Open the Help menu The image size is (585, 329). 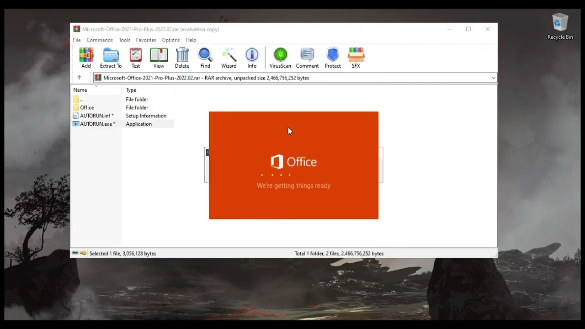191,40
